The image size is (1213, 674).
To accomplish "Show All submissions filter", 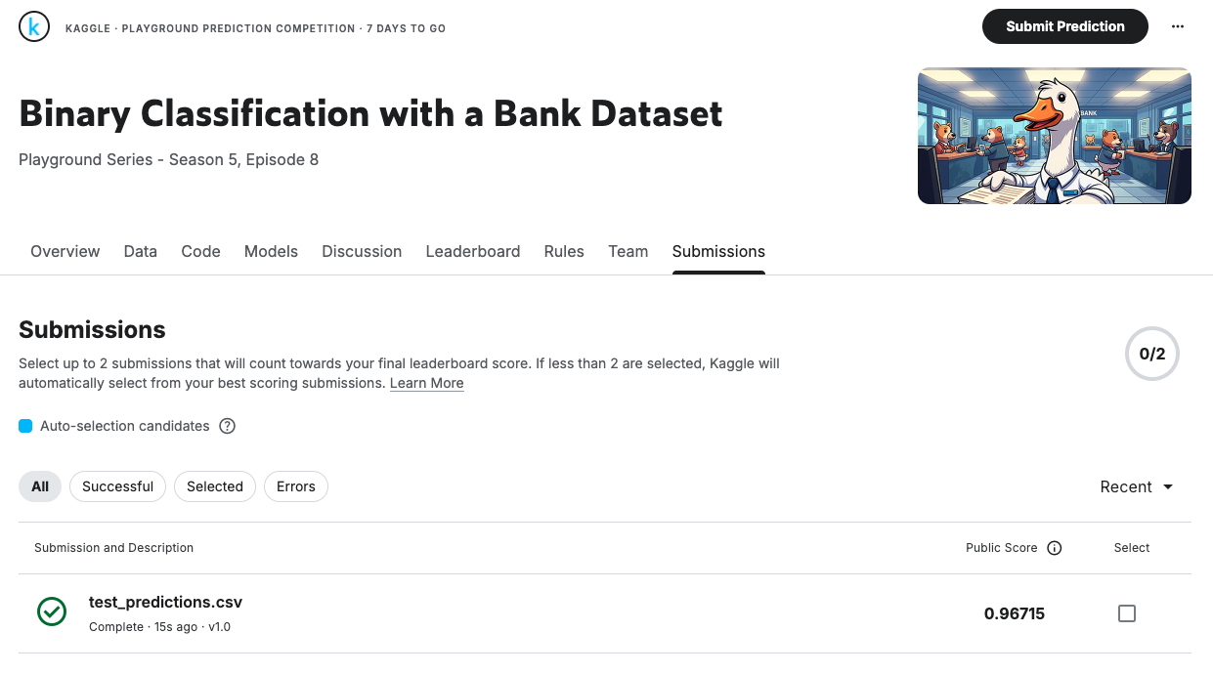I will pyautogui.click(x=40, y=486).
